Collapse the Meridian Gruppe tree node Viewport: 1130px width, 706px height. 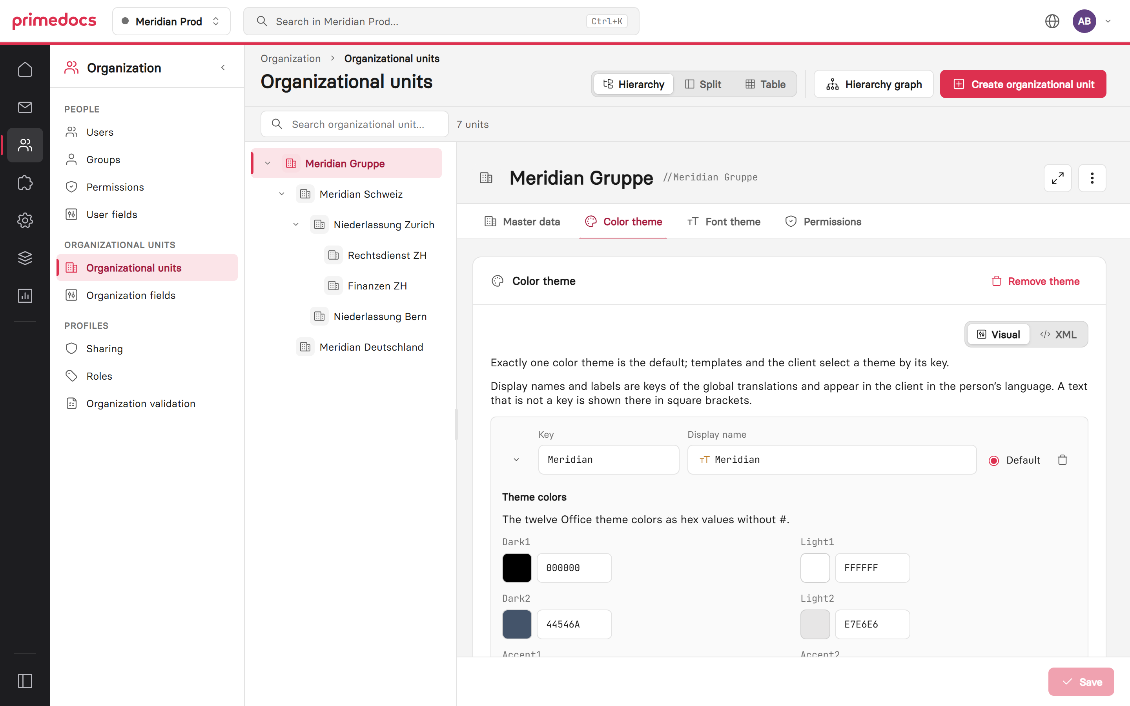pyautogui.click(x=268, y=164)
